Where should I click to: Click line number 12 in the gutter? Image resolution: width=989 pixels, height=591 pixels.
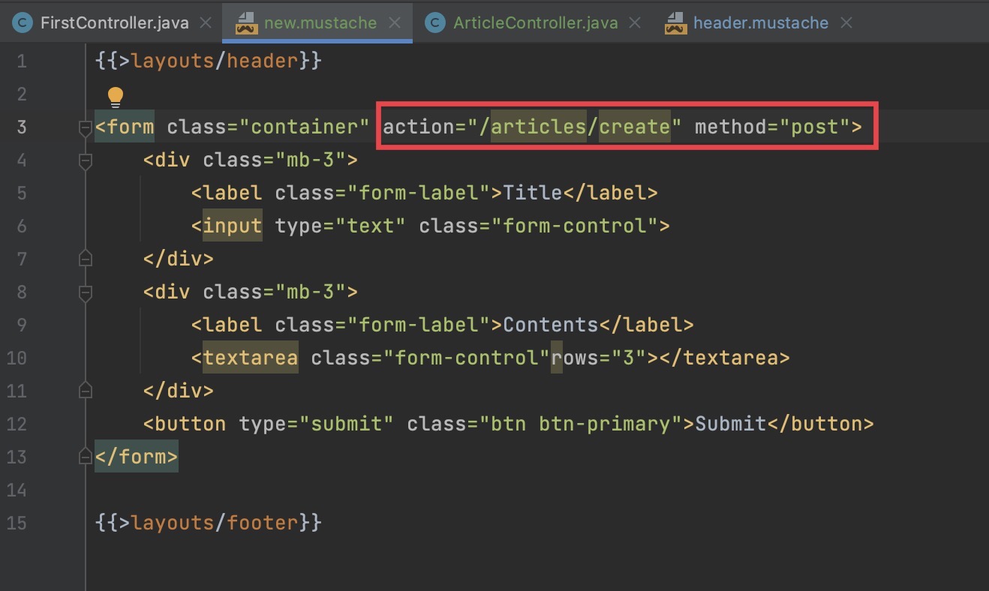(x=17, y=424)
